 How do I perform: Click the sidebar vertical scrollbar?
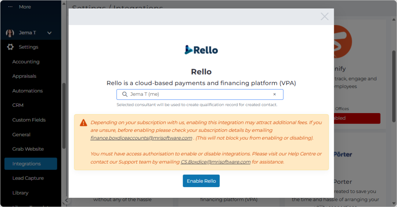tap(64, 116)
